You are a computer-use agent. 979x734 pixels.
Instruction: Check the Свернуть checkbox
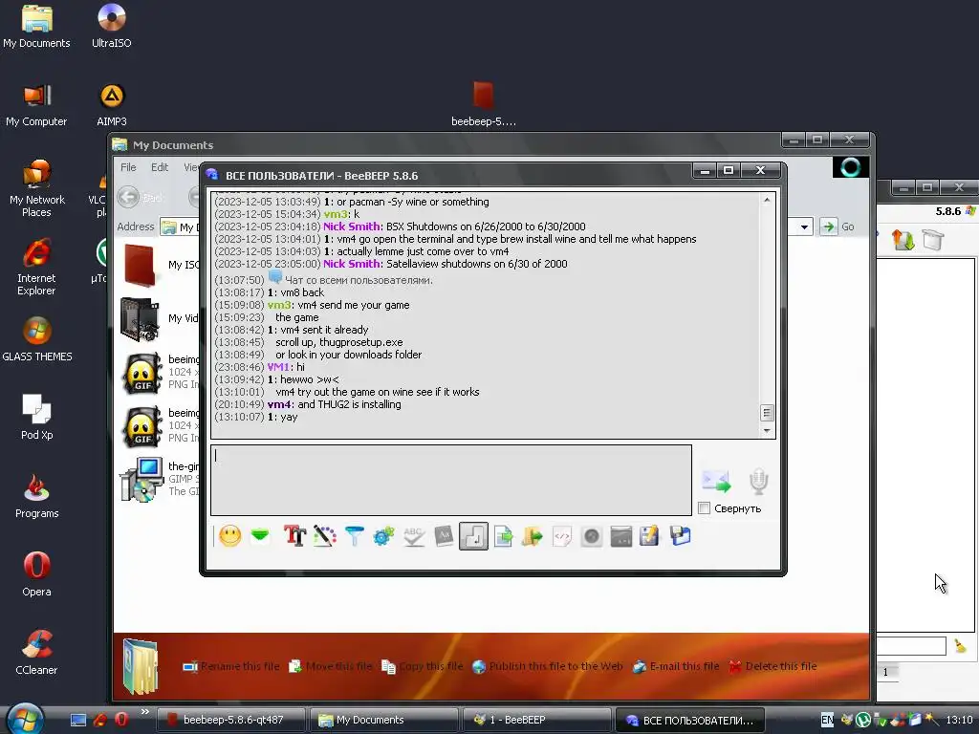tap(705, 508)
